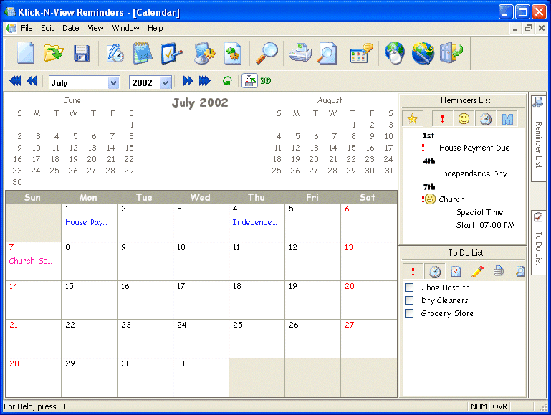Click the green refresh arrow icon
This screenshot has height=415, width=551.
(x=227, y=81)
